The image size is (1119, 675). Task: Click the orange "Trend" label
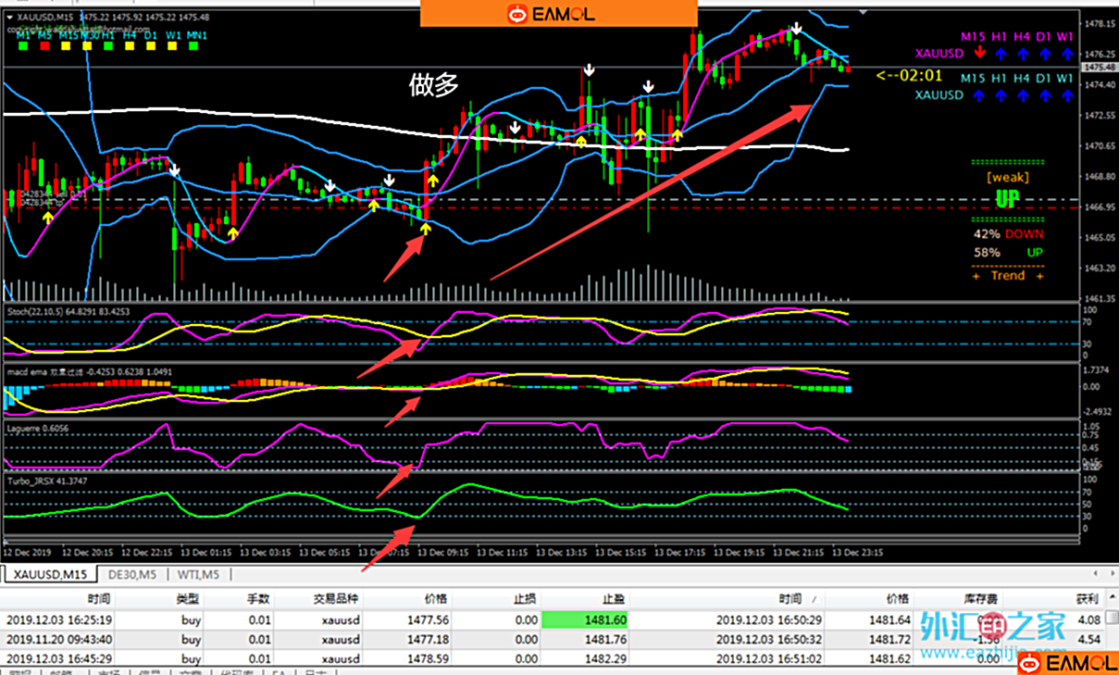1008,275
